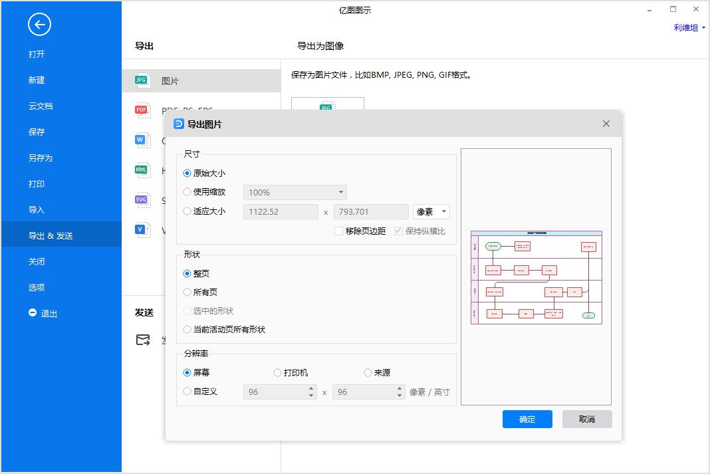Click the diagram preview thumbnail
Image resolution: width=710 pixels, height=474 pixels.
(536, 277)
